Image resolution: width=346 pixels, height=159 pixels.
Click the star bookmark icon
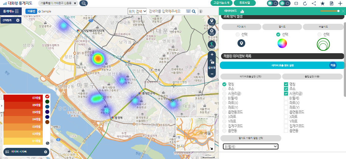click(x=322, y=3)
